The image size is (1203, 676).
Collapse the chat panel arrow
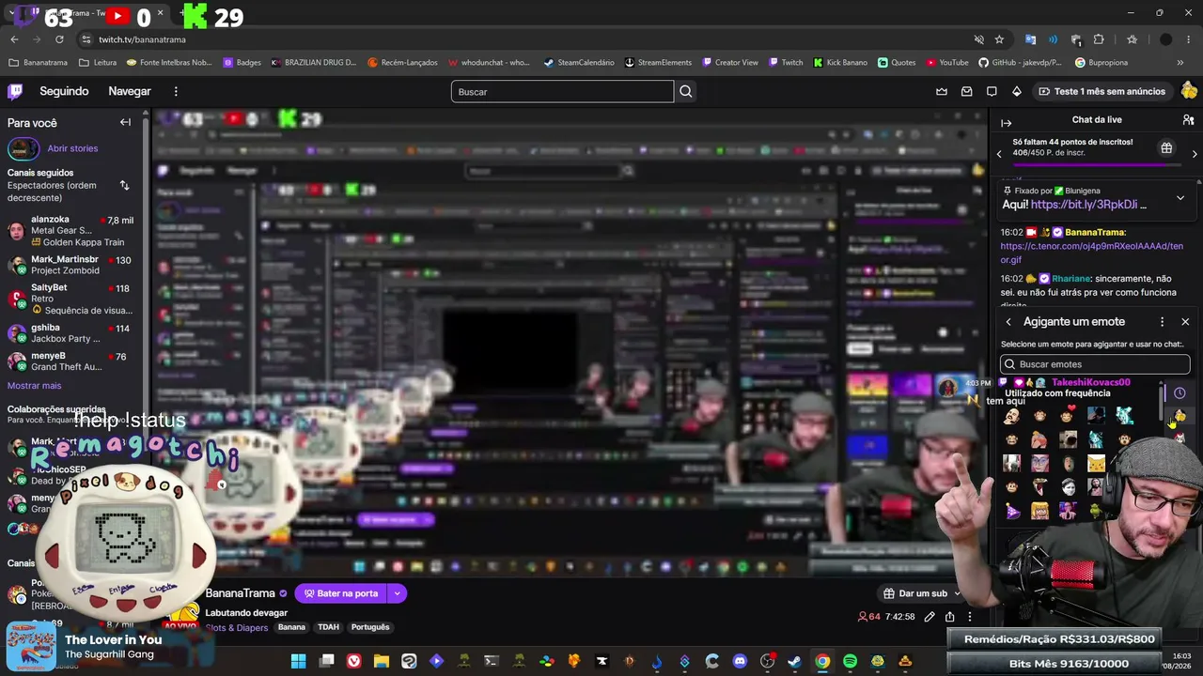click(1006, 123)
